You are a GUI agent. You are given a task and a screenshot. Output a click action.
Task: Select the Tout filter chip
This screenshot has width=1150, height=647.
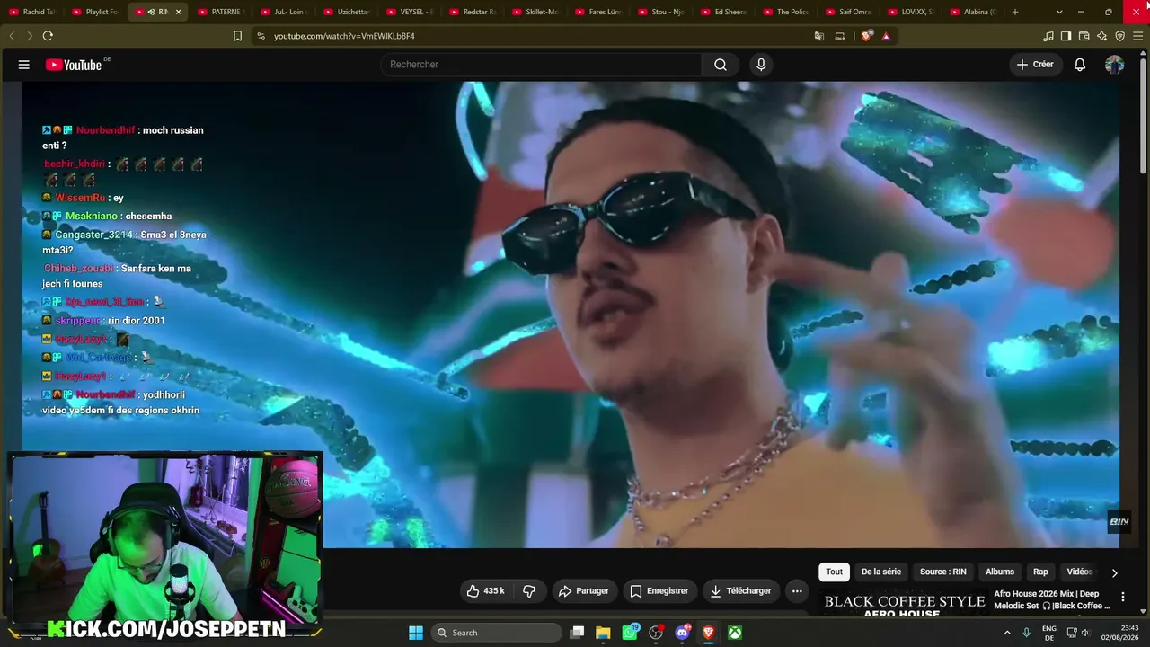(835, 572)
